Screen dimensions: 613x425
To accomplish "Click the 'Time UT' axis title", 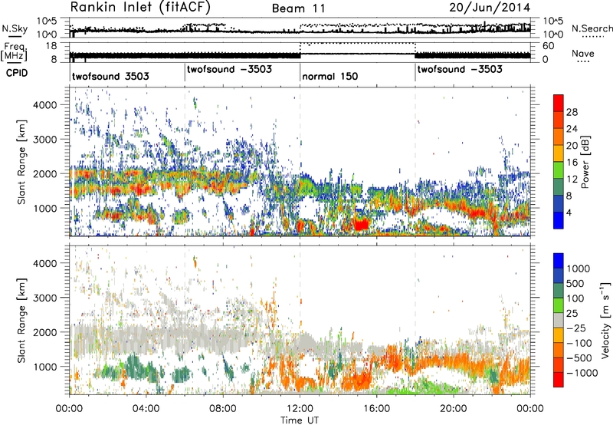I will 300,420.
